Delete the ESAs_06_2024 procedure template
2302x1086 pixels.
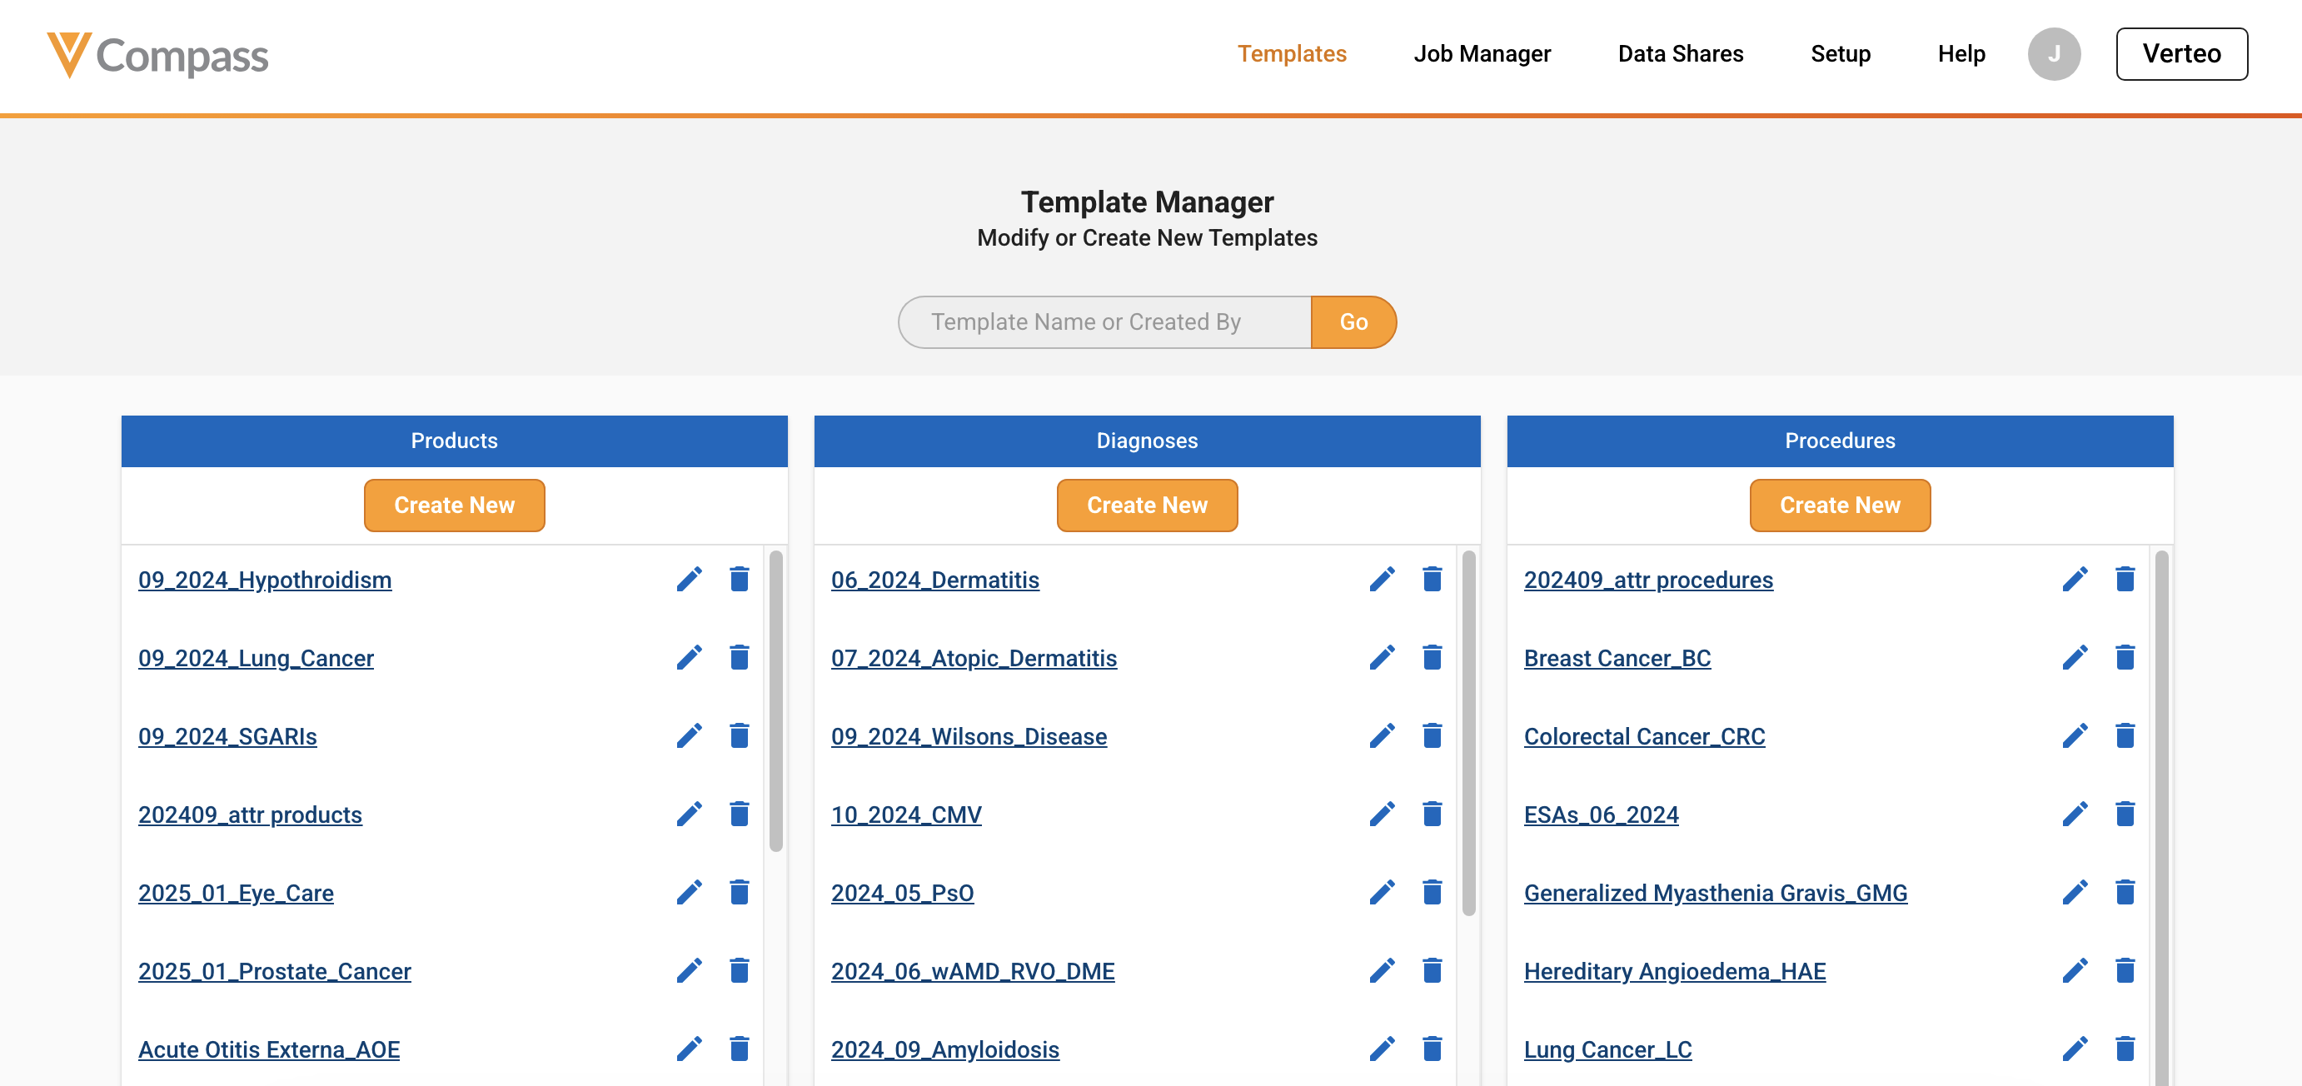[2124, 814]
